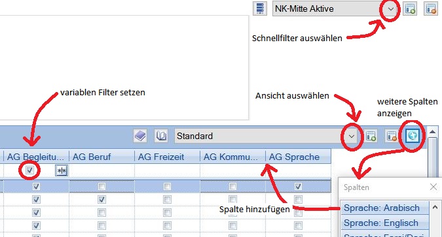Open the NK-Mitte Aktive quick filter dropdown

coord(390,9)
